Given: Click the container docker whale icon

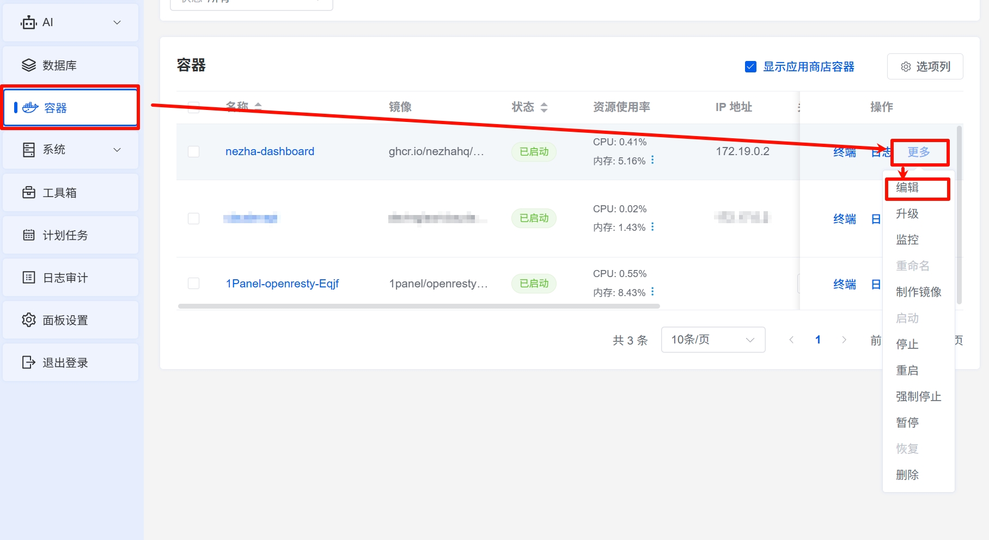Looking at the screenshot, I should point(30,107).
